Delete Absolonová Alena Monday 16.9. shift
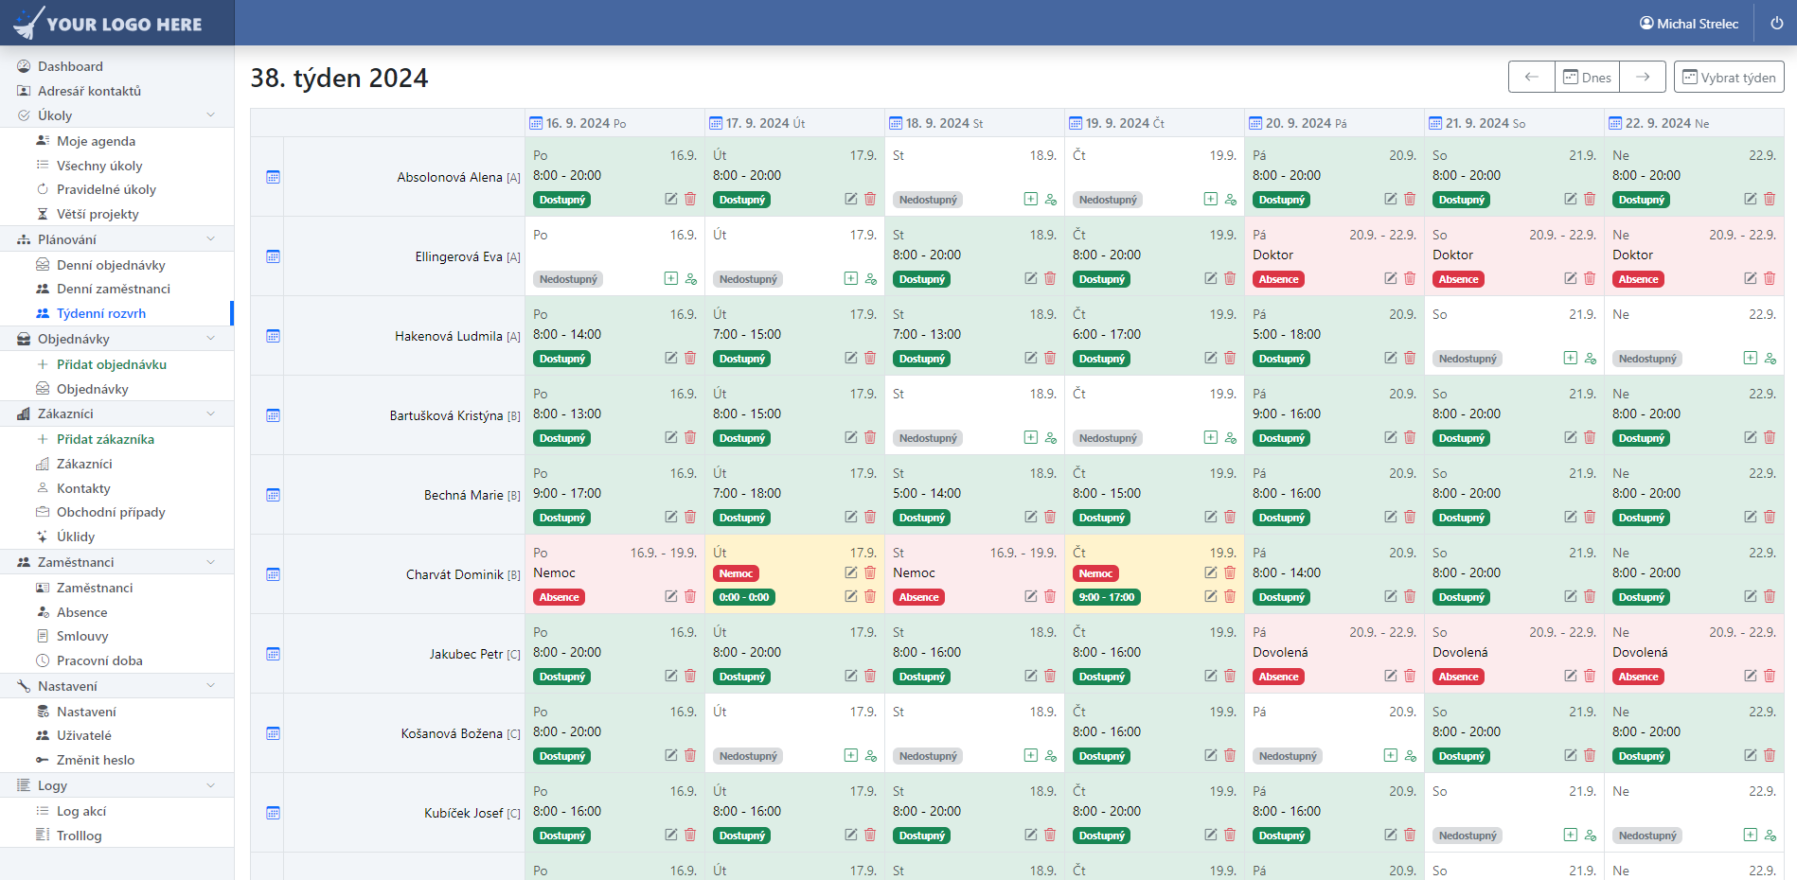 click(690, 199)
